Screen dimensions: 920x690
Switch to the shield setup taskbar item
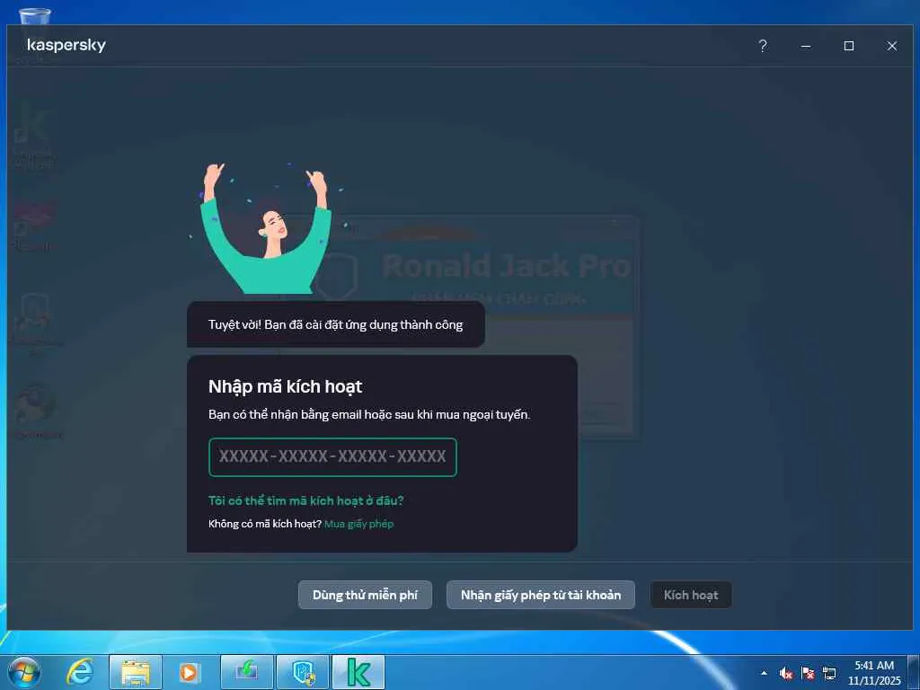303,672
